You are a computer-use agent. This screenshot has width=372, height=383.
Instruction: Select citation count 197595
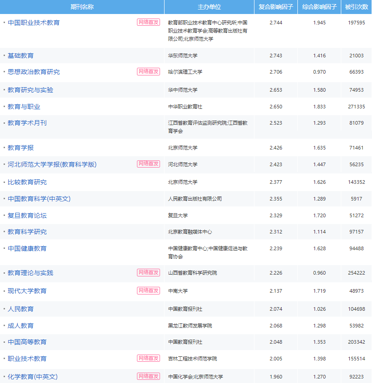tap(357, 23)
